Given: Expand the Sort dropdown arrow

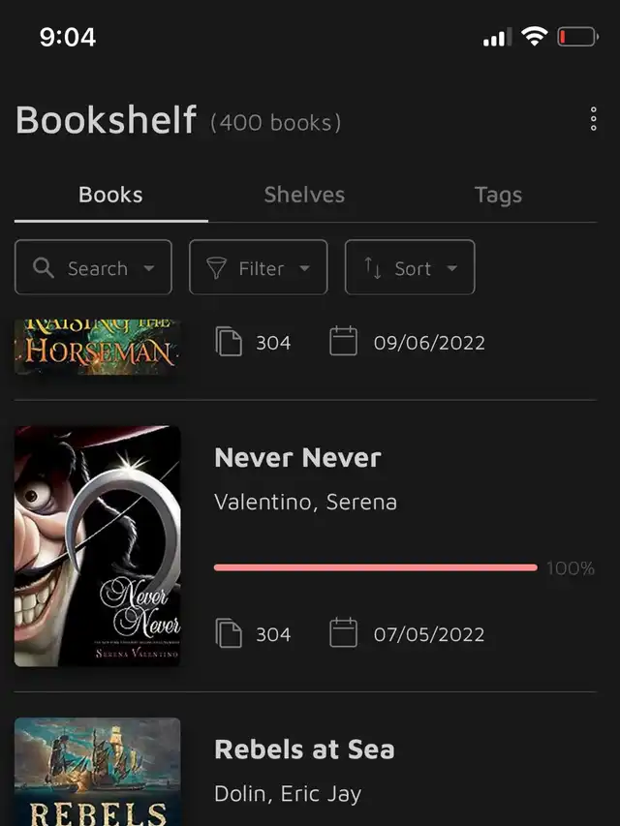Looking at the screenshot, I should click(452, 268).
